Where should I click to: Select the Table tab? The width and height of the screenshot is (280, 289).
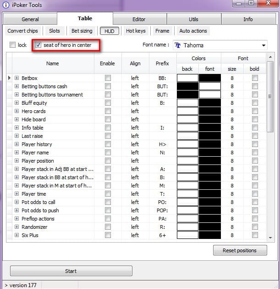[x=85, y=18]
